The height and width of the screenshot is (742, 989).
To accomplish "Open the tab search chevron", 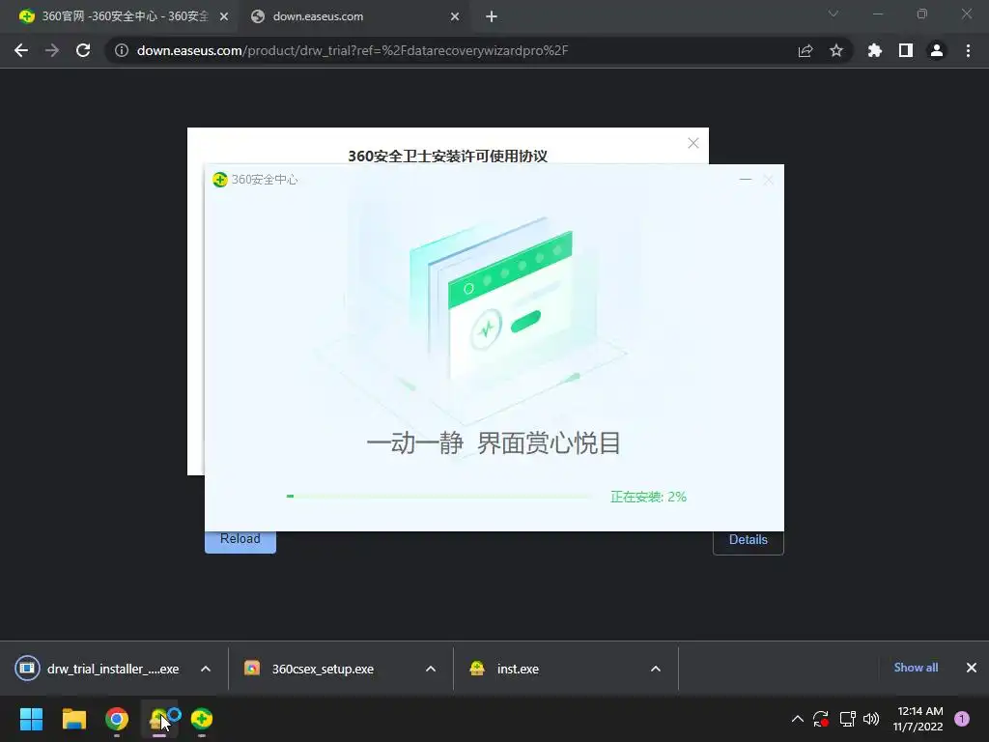I will click(834, 14).
